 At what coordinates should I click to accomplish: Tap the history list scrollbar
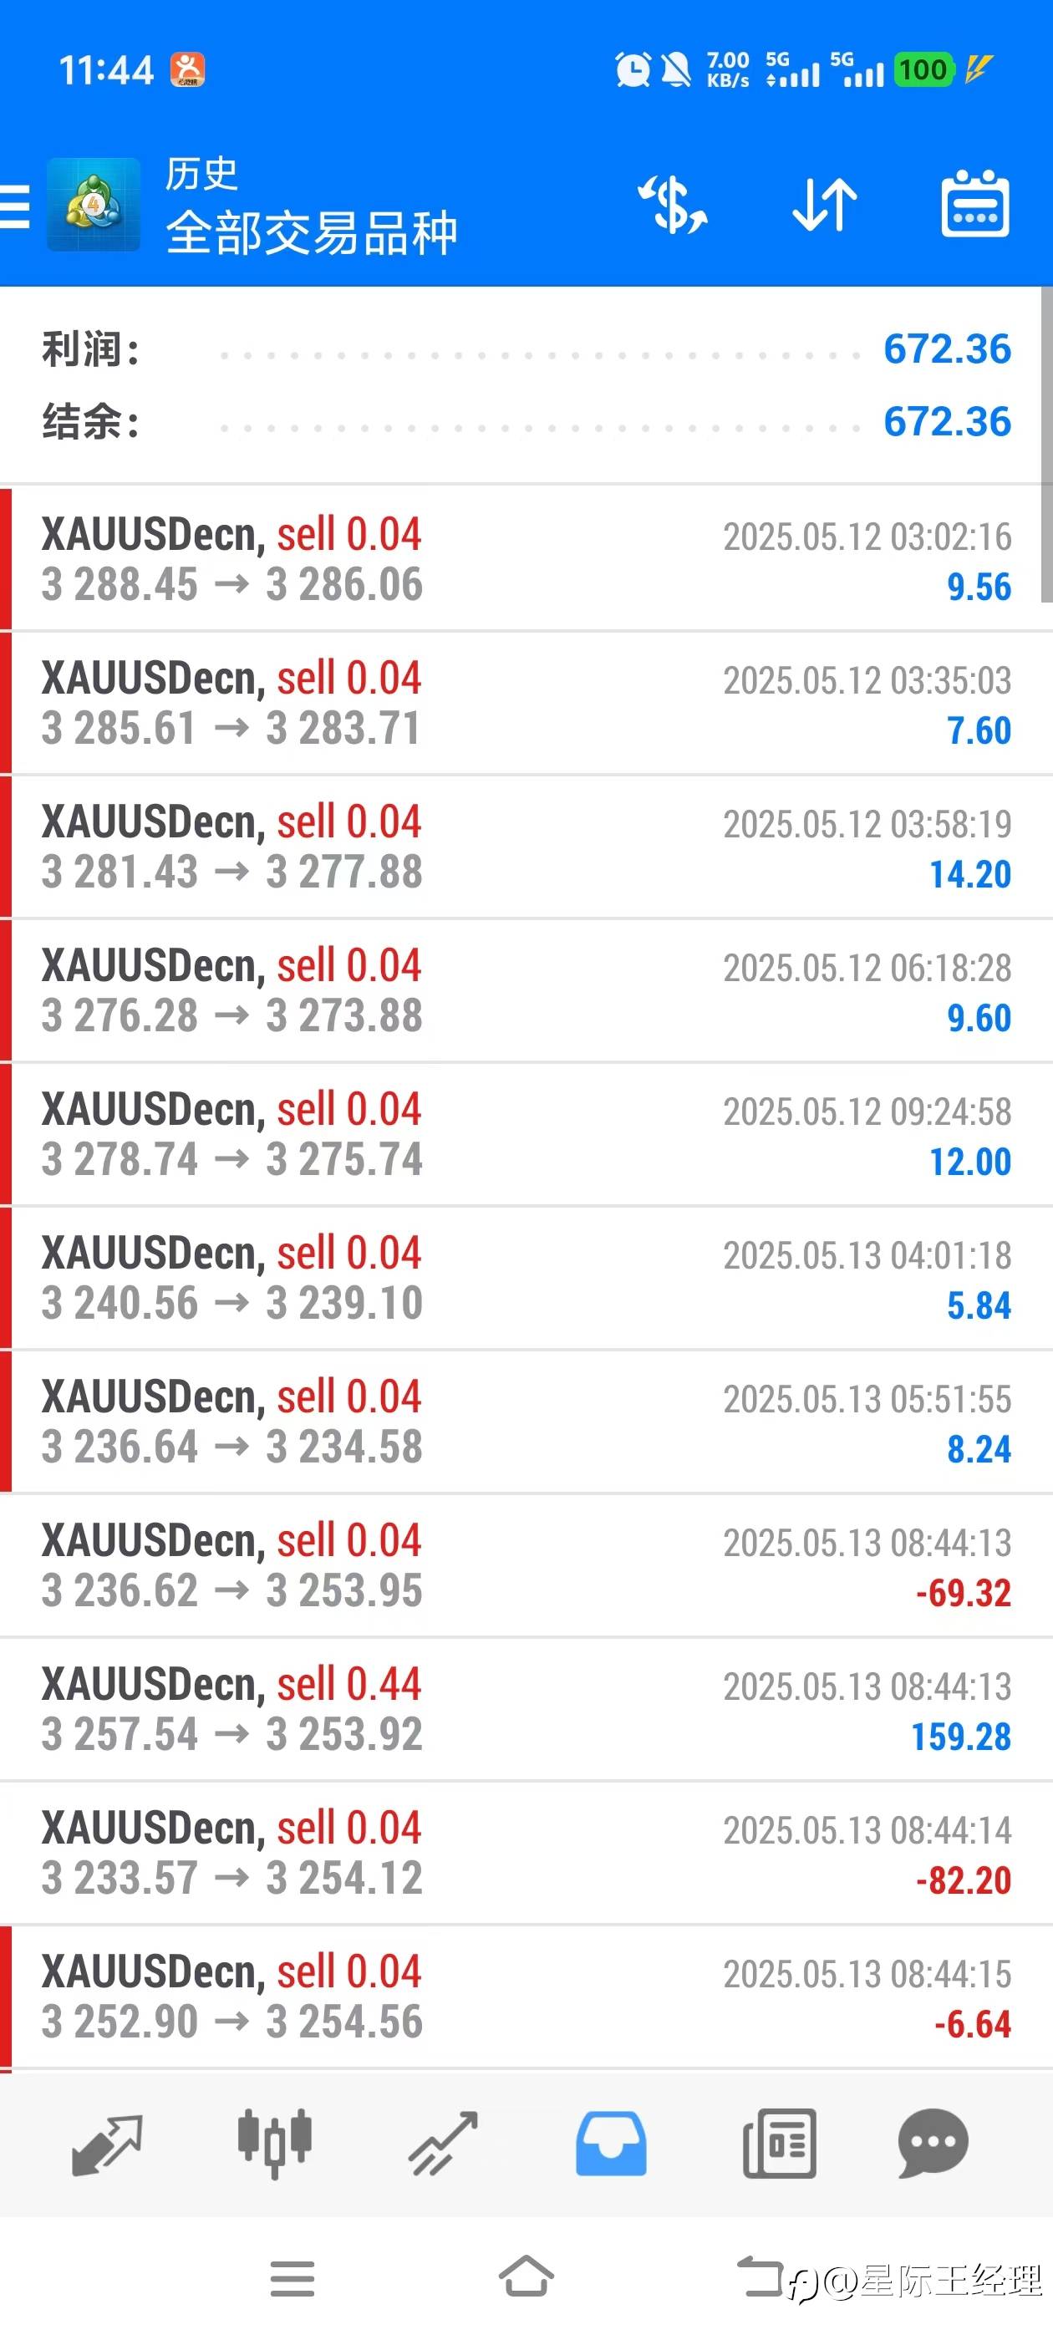[x=1046, y=445]
